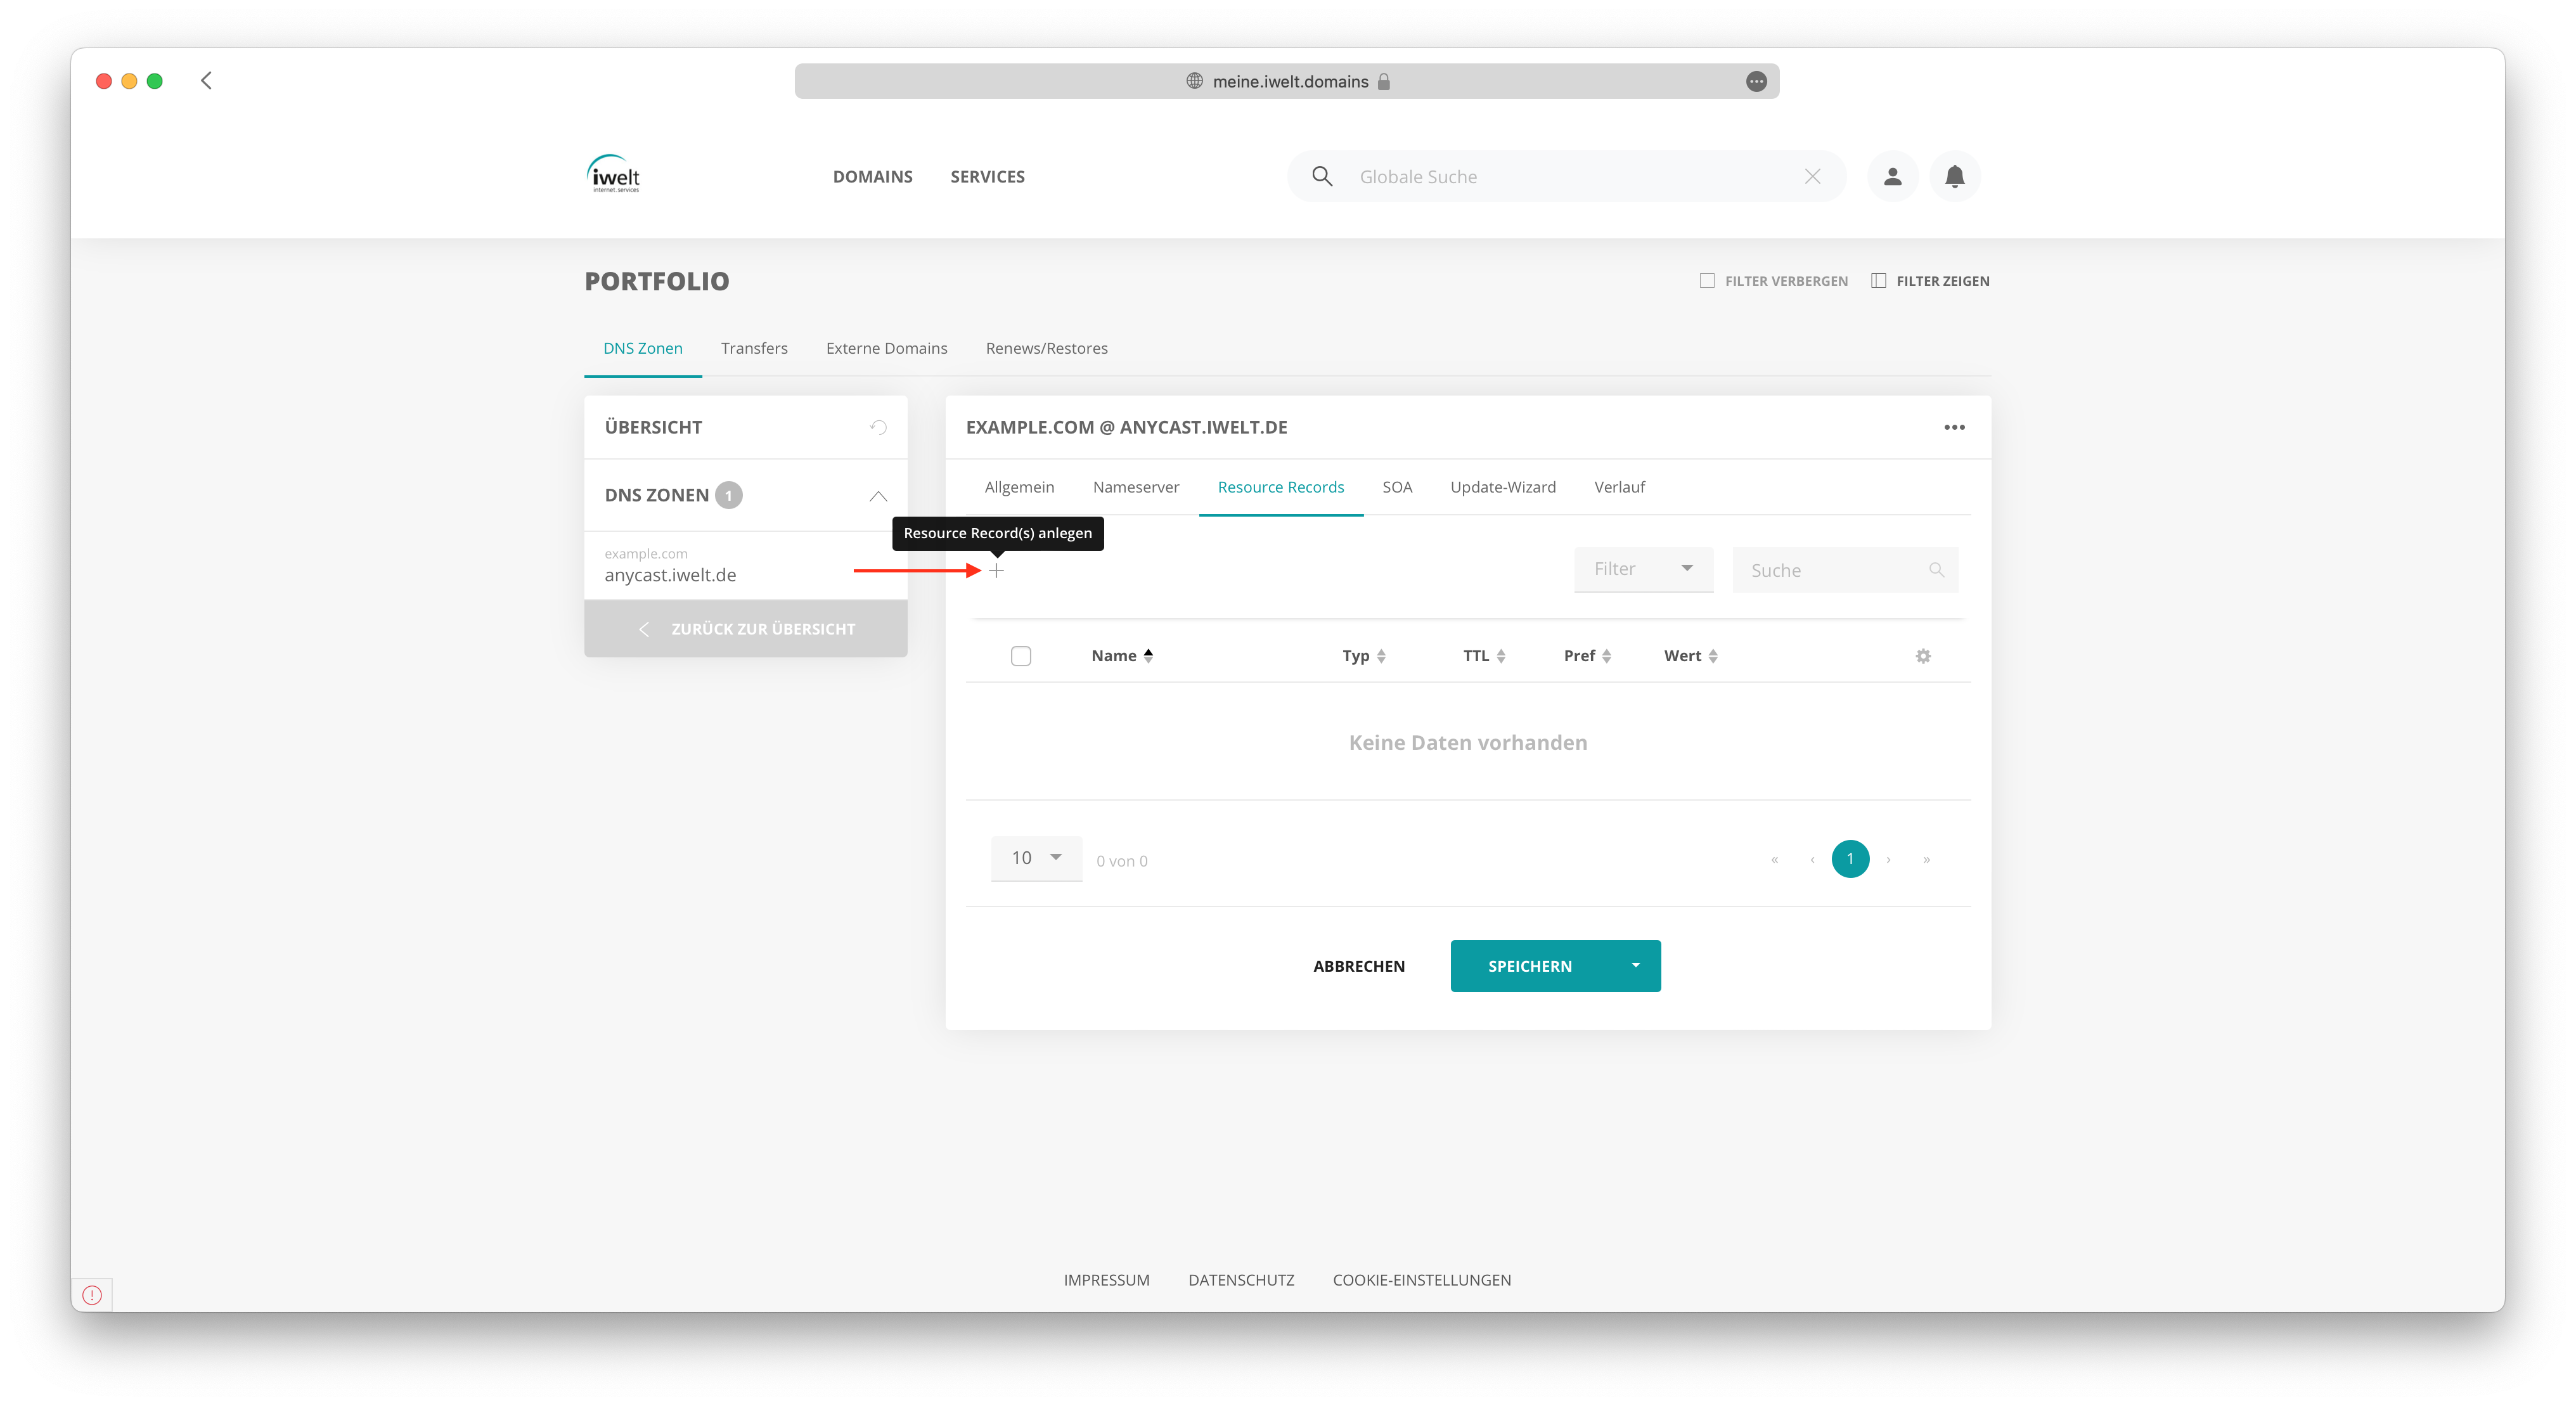Go back with the browser back arrow
This screenshot has height=1406, width=2576.
206,80
